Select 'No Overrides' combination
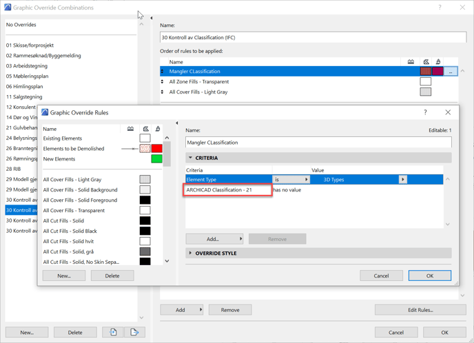 [x=71, y=25]
